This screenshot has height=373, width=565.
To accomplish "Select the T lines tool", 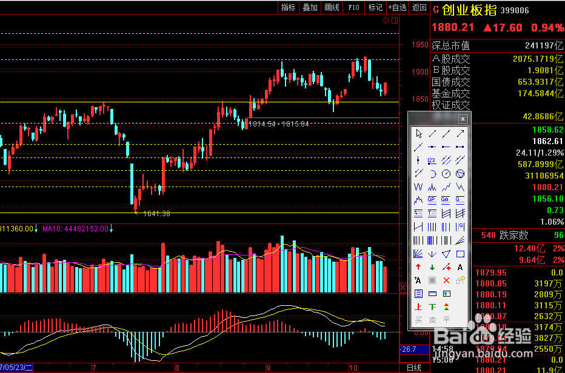I will (x=432, y=214).
